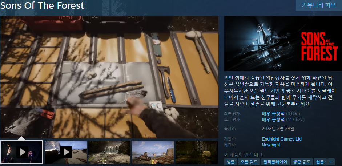The image size is (342, 166).
Task: Click the Sons Of The Forest page title
Action: (42, 6)
